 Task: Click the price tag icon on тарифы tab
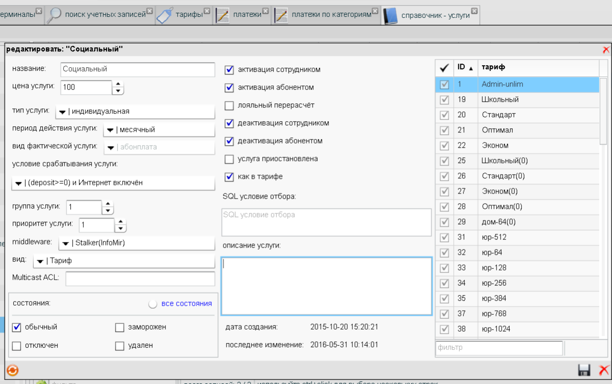pos(165,15)
